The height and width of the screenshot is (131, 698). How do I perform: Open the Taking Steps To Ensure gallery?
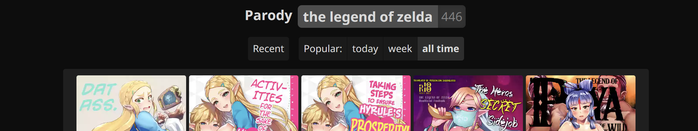tap(356, 103)
